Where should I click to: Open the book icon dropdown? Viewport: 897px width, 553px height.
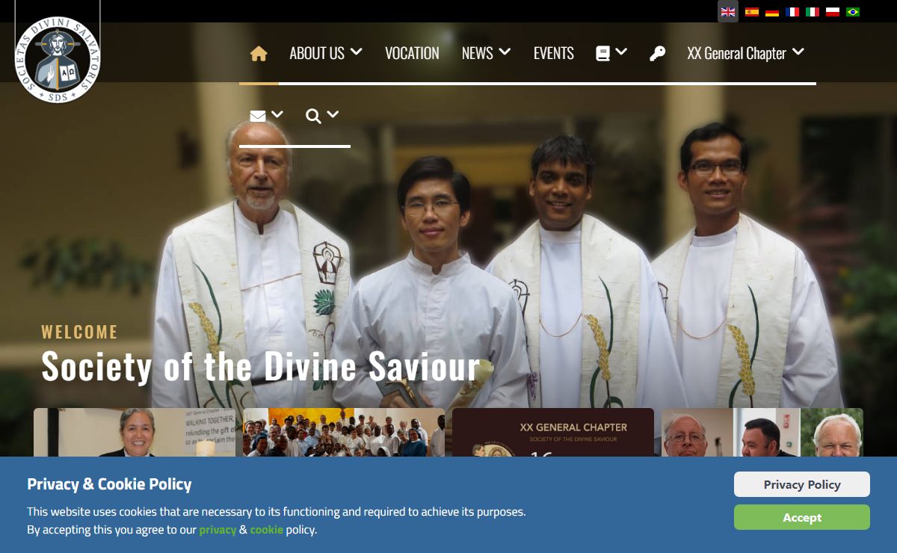click(611, 53)
